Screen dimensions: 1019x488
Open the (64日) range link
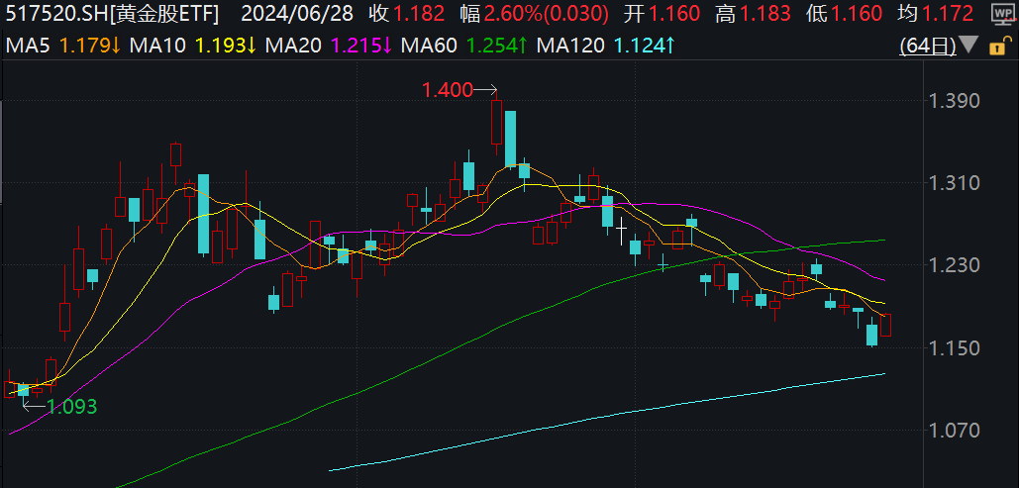click(928, 46)
